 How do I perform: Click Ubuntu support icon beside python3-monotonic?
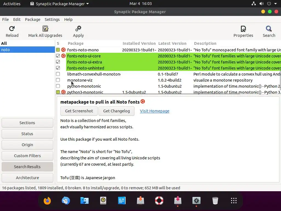[63, 92]
